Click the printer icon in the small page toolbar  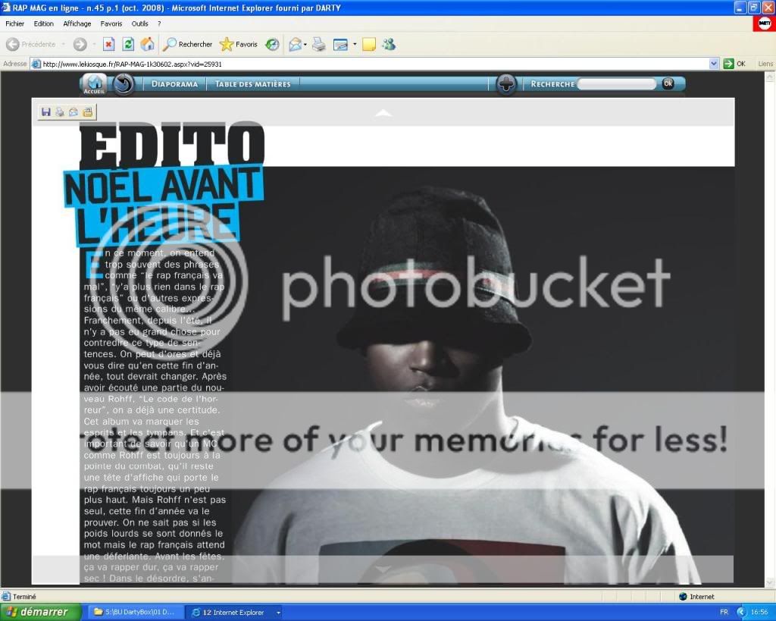coord(60,112)
